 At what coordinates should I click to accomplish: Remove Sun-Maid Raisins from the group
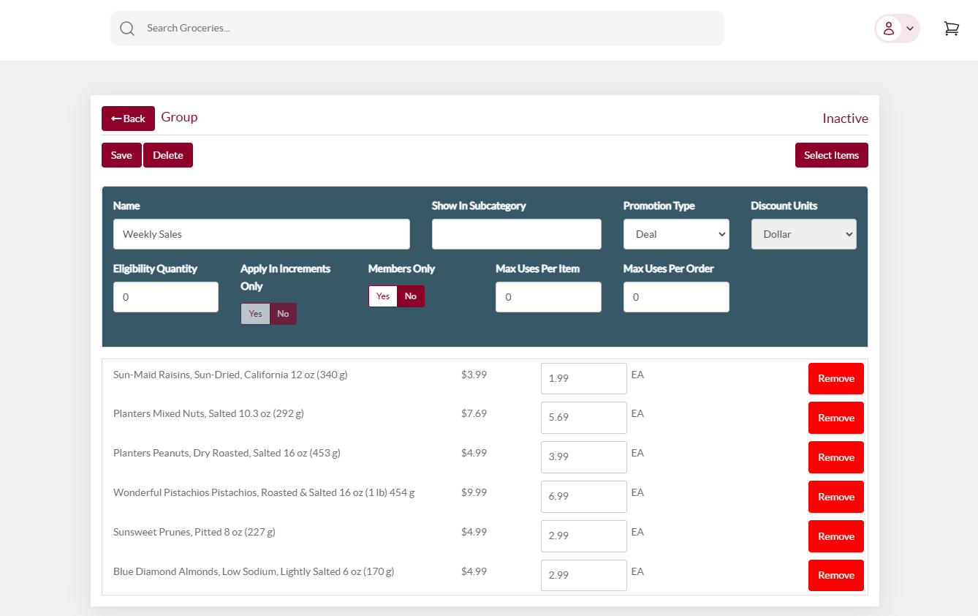click(836, 378)
